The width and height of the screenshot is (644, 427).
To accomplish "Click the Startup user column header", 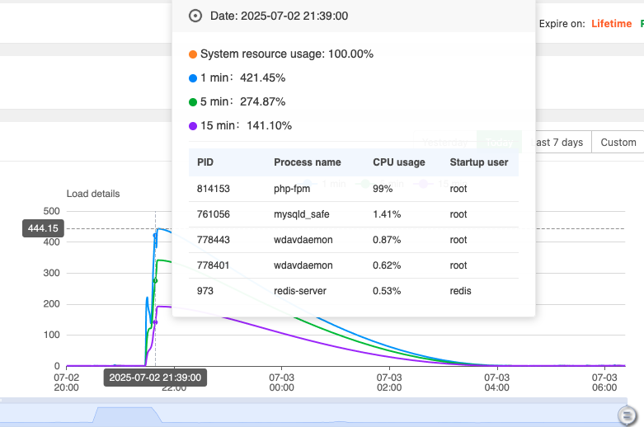I will click(x=479, y=162).
